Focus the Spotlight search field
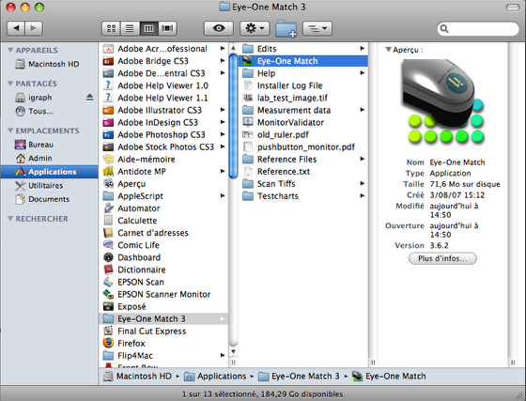 478,29
